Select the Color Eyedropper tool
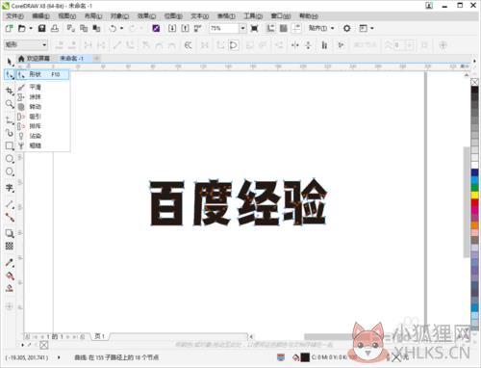The width and height of the screenshot is (481, 368). click(10, 263)
